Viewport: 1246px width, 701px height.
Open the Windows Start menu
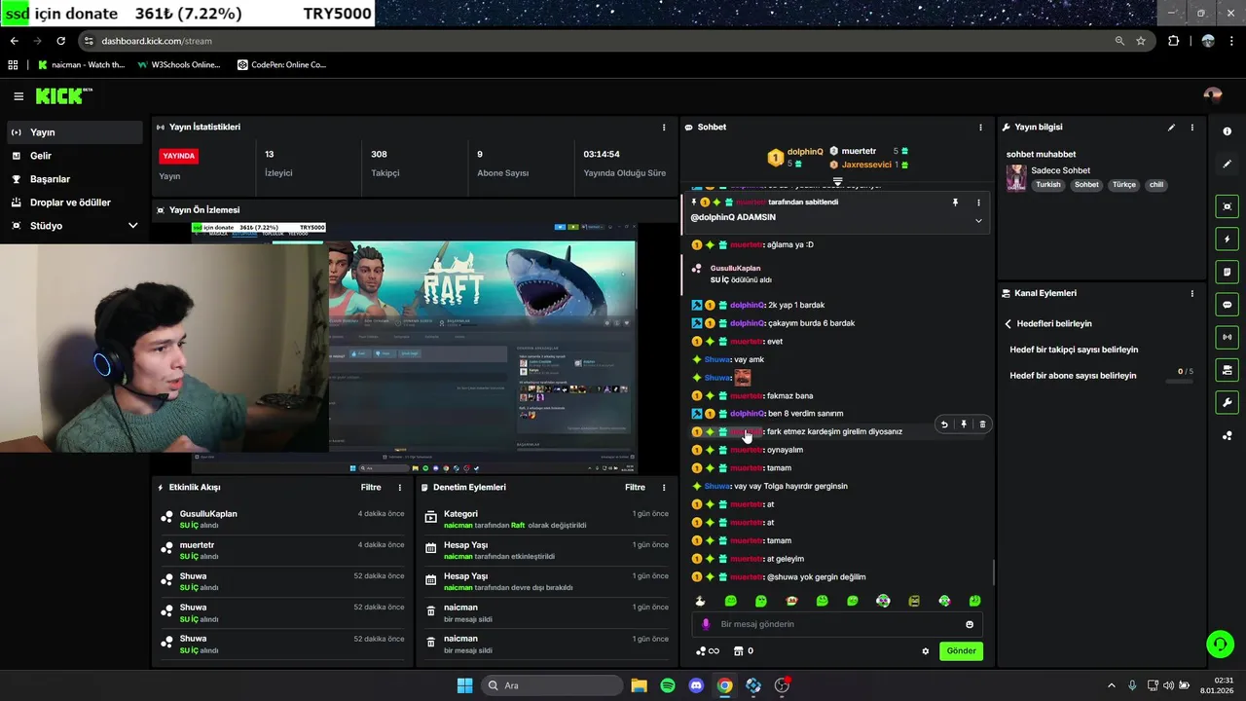[464, 685]
